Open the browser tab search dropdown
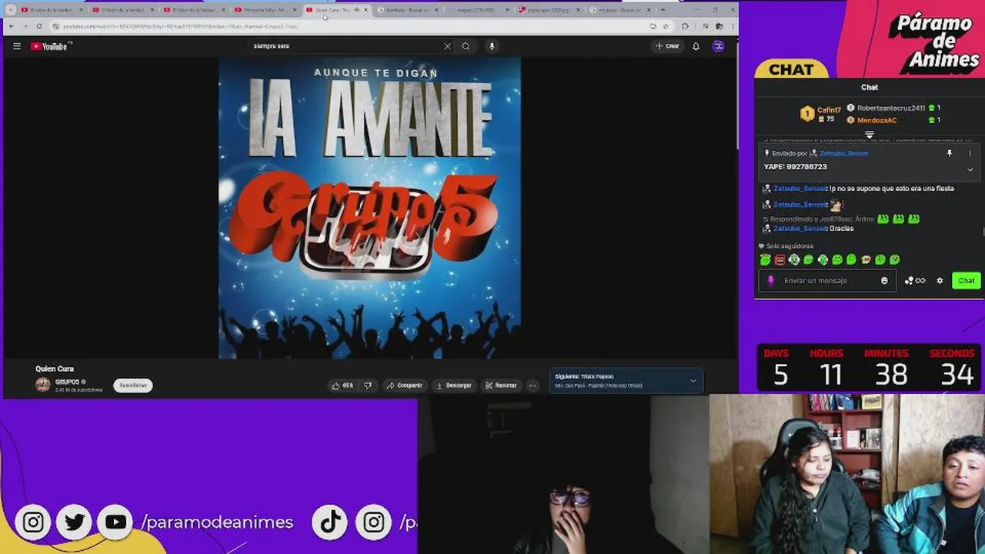 pos(11,10)
